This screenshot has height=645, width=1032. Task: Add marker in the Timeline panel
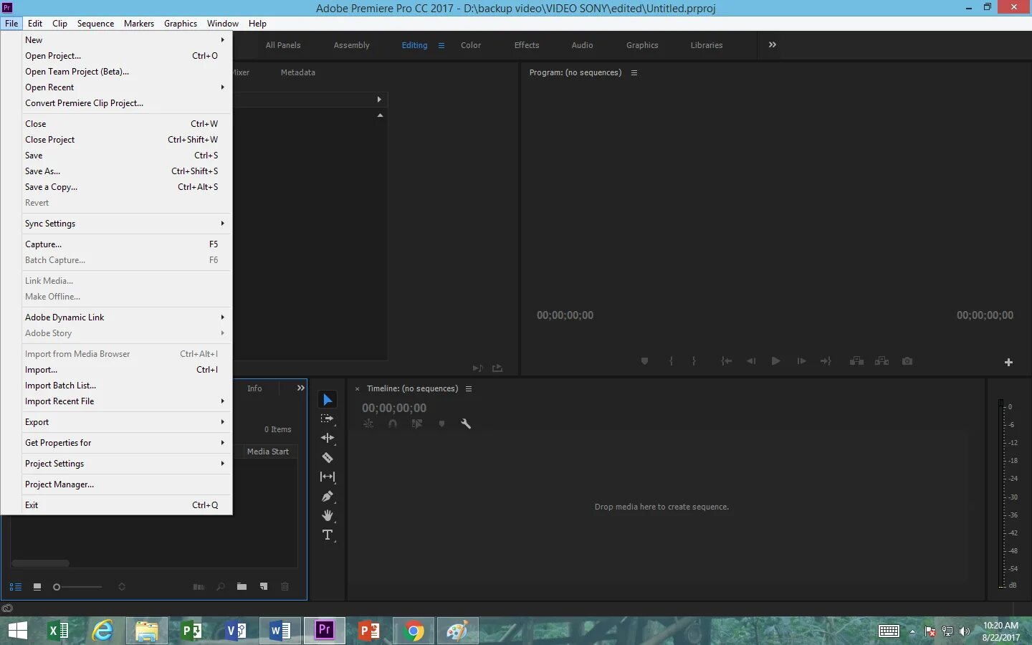[441, 424]
